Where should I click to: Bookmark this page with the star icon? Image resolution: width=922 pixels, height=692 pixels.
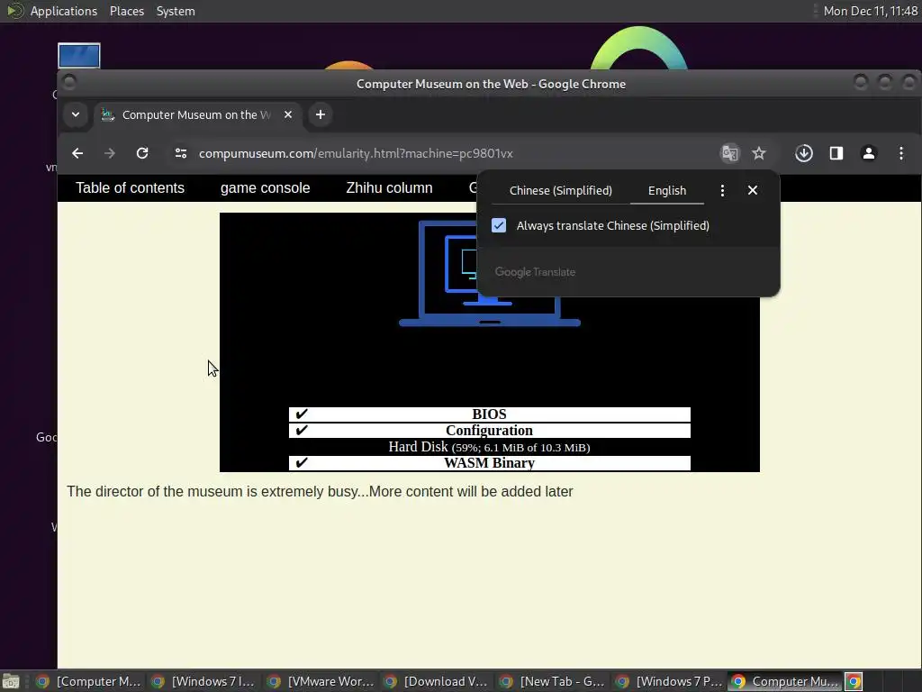(x=758, y=153)
